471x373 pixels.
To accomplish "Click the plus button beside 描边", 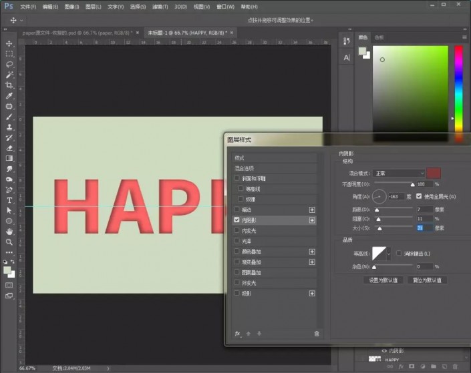I will click(x=312, y=210).
